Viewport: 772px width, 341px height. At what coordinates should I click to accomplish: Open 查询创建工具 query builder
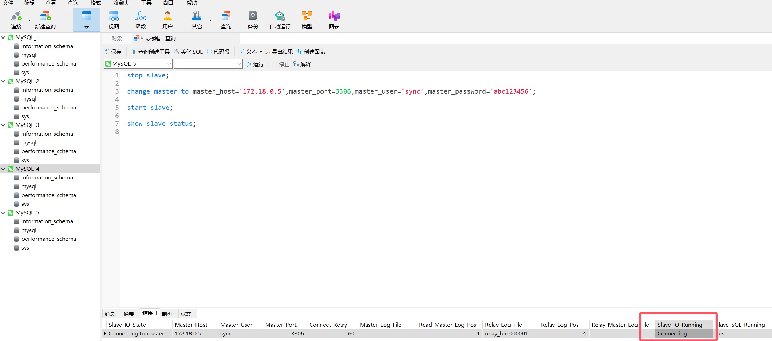(151, 52)
